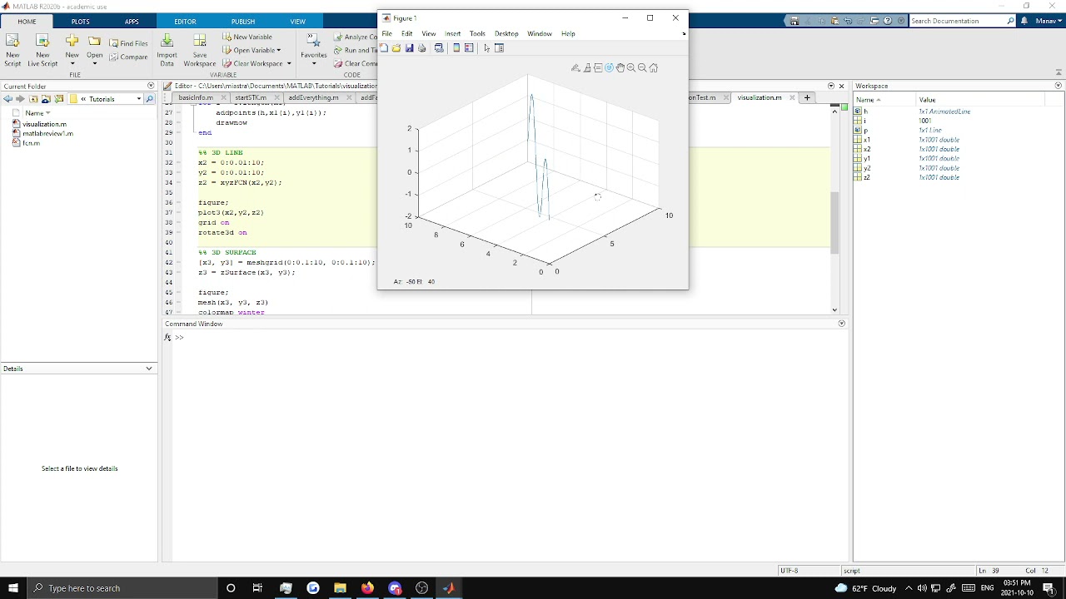
Task: Insert Colorbar from Figure toolbar
Action: [x=456, y=48]
